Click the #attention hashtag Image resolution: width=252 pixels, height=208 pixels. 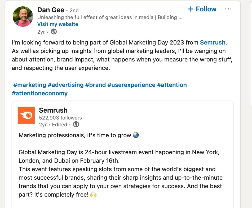click(172, 85)
